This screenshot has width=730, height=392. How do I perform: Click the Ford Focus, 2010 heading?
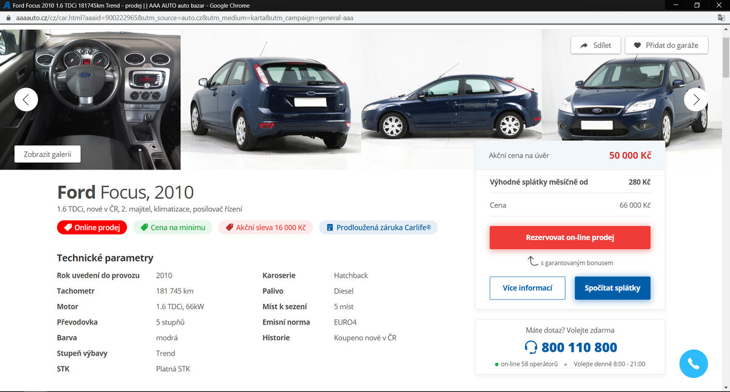(125, 192)
